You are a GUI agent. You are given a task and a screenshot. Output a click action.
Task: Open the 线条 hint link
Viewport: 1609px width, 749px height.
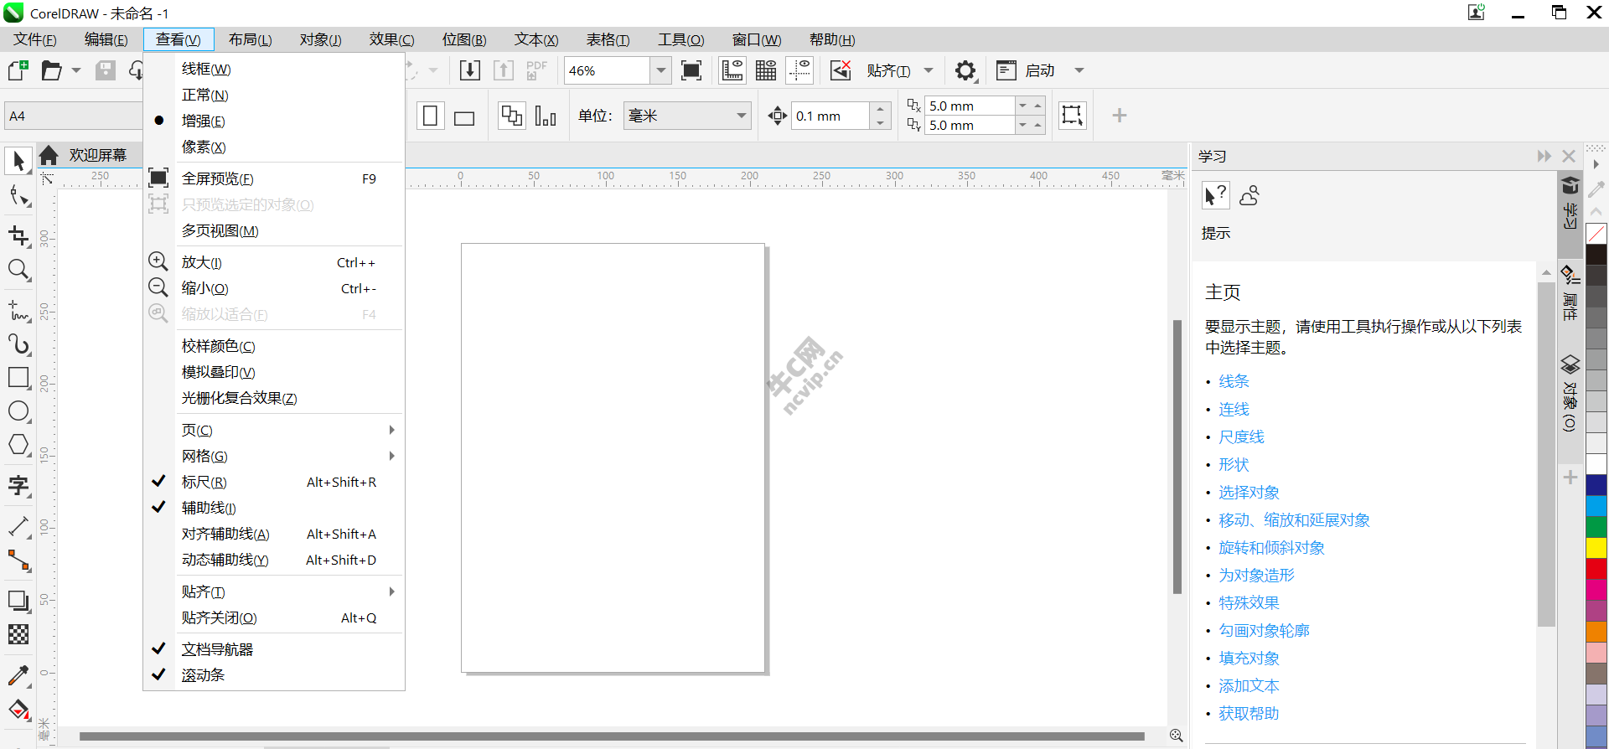tap(1234, 381)
